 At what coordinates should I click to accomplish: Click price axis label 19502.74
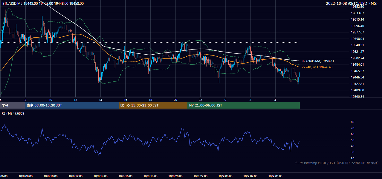(x=357, y=58)
